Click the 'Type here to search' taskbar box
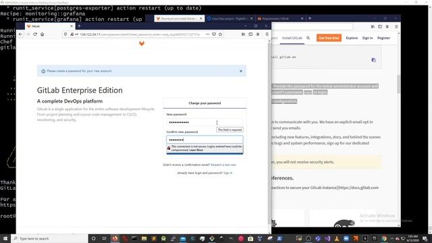 coord(49,238)
